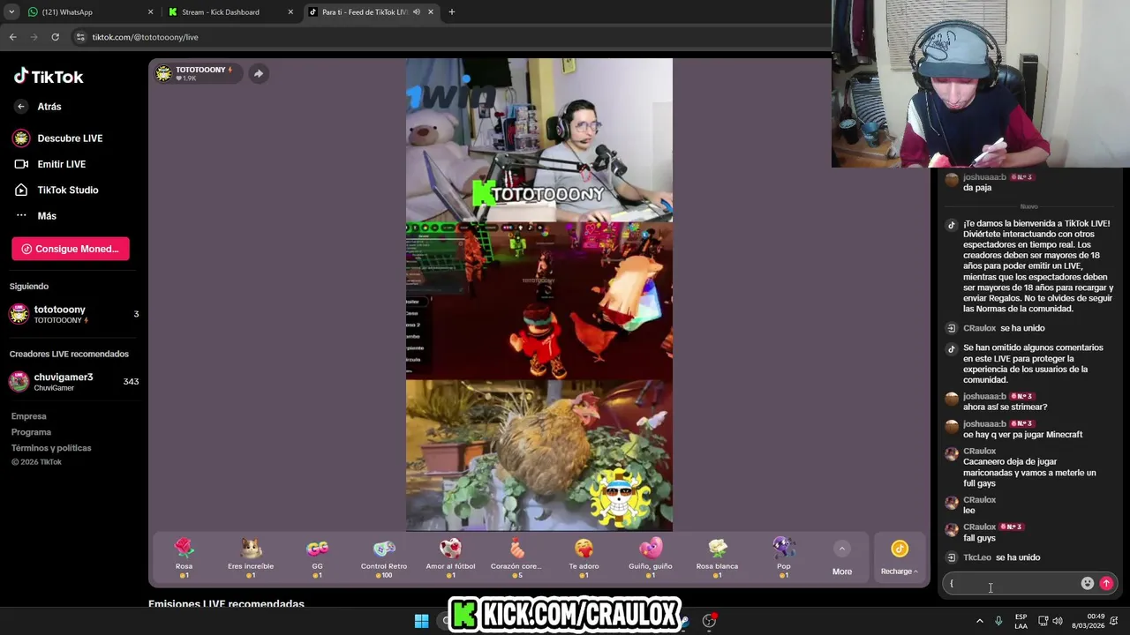Close the Kick Dashboard tab
The height and width of the screenshot is (635, 1130).
tap(290, 12)
